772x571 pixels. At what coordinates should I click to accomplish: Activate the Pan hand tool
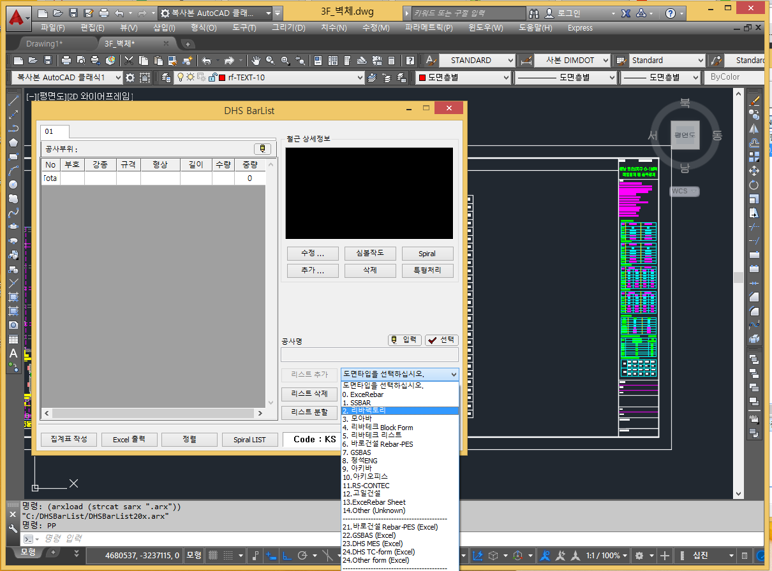click(256, 61)
